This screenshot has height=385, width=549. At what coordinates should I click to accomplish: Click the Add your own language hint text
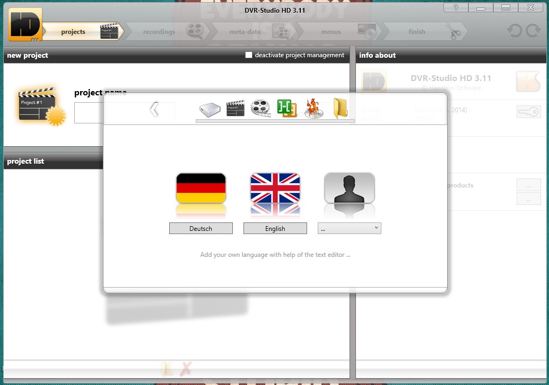click(275, 255)
